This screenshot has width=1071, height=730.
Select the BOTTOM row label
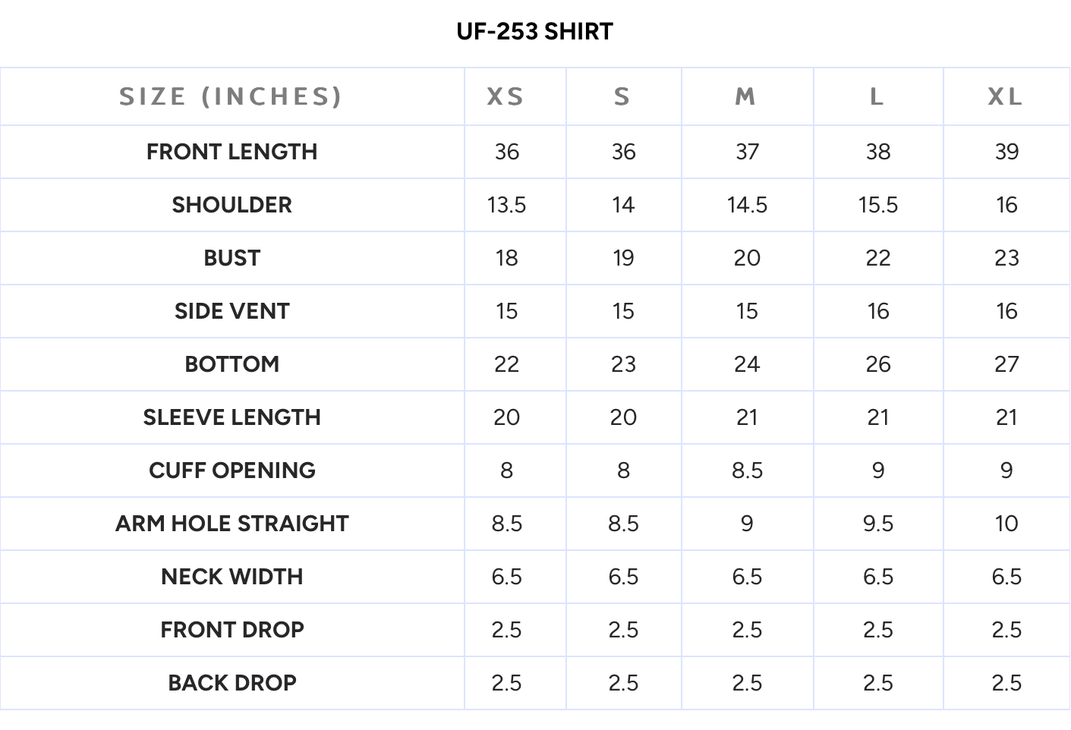coord(232,364)
